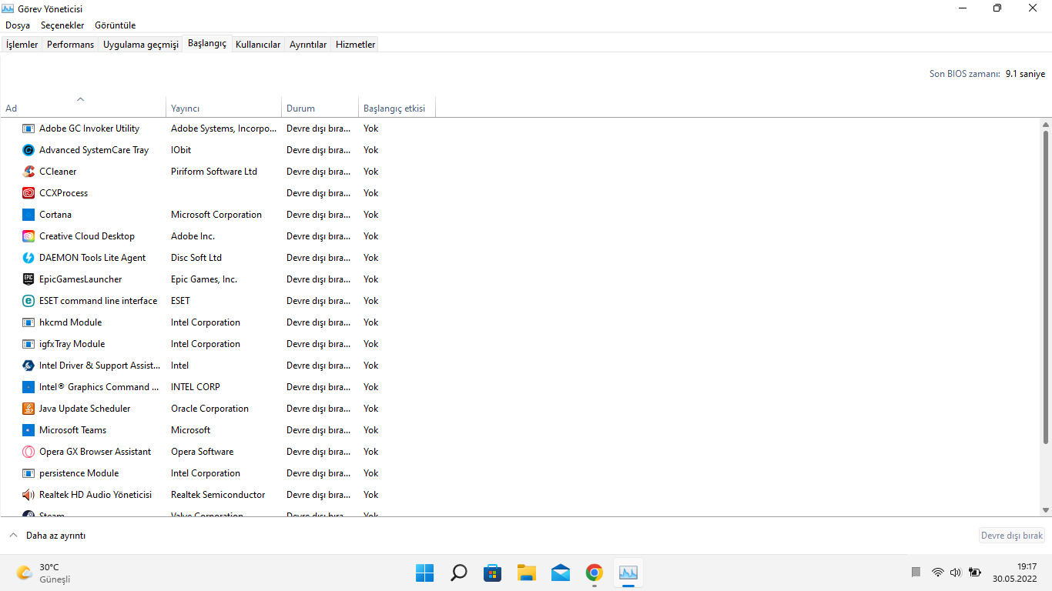Screen dimensions: 1052x591
Task: Sort by the Durum column header
Action: click(x=320, y=109)
